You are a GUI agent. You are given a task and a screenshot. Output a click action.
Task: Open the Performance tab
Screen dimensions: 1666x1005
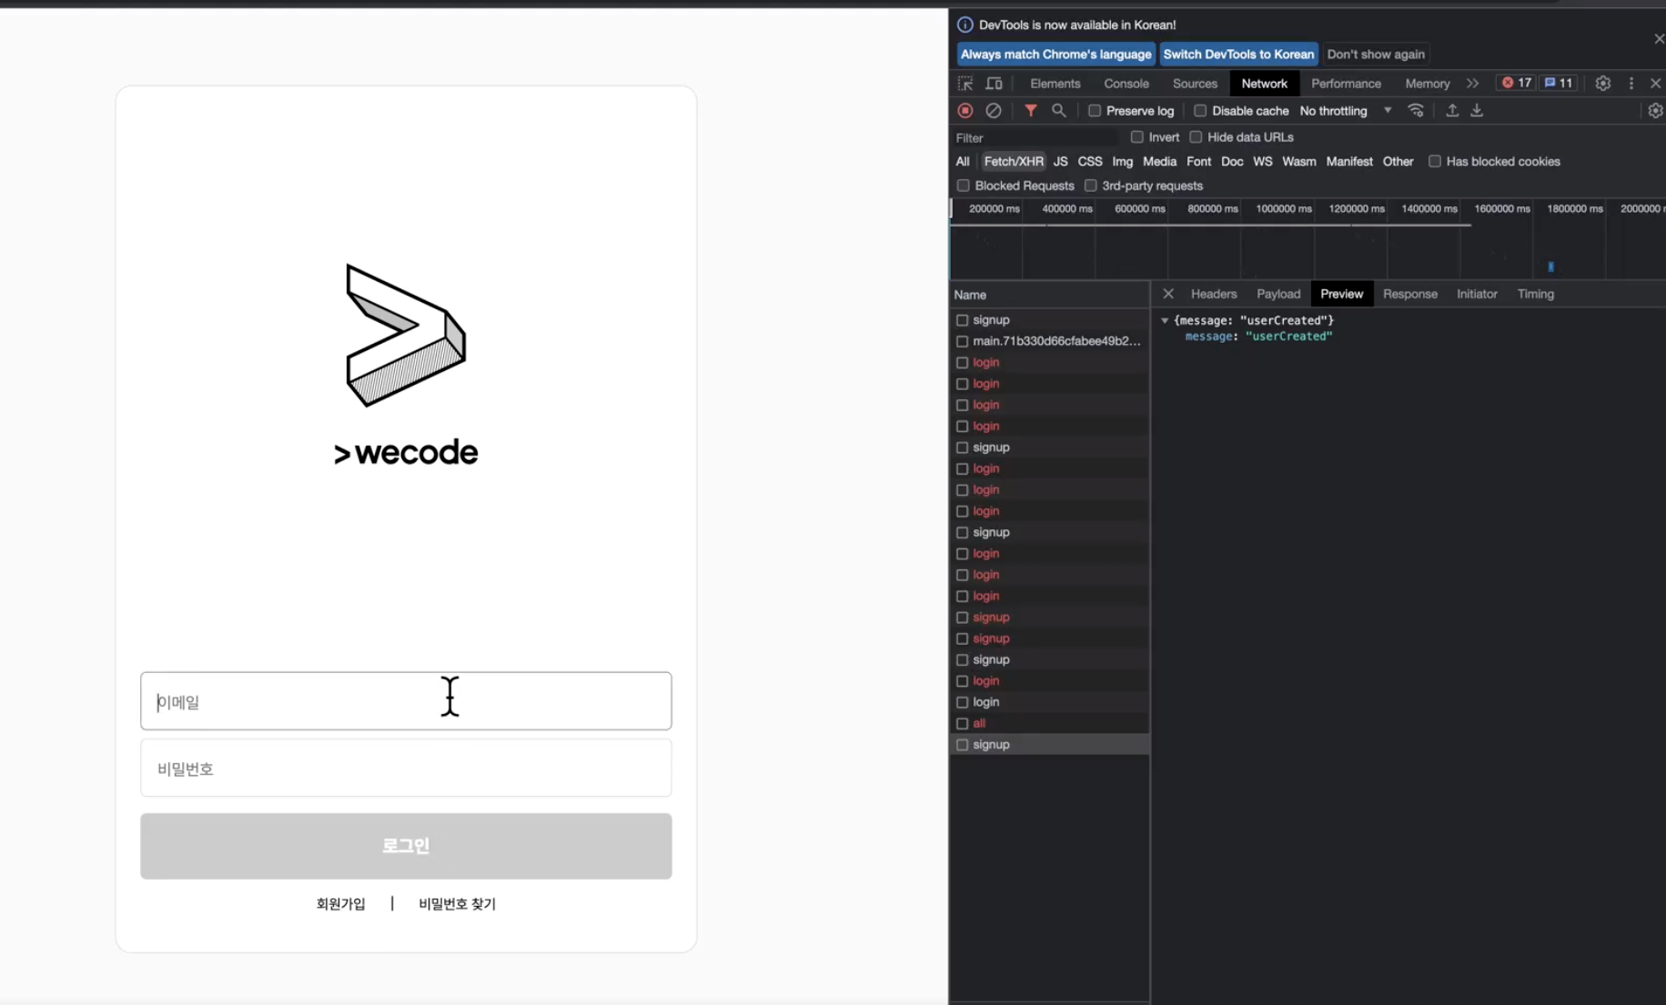pyautogui.click(x=1346, y=84)
